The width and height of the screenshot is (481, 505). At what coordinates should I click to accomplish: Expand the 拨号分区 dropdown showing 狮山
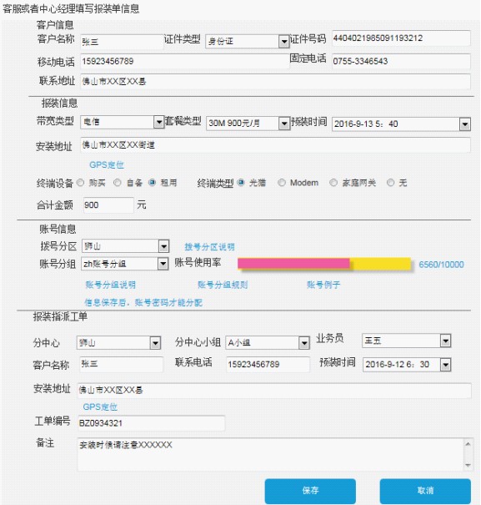pyautogui.click(x=125, y=246)
